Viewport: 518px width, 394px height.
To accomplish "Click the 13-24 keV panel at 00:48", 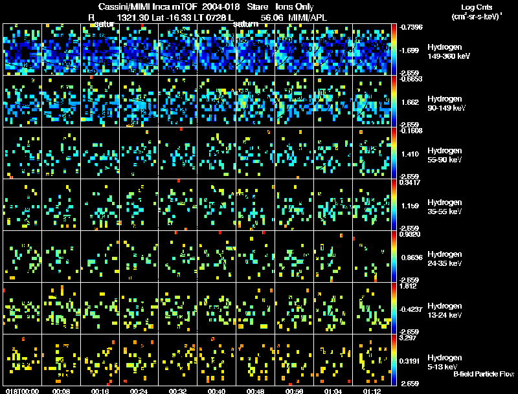I will (255, 309).
